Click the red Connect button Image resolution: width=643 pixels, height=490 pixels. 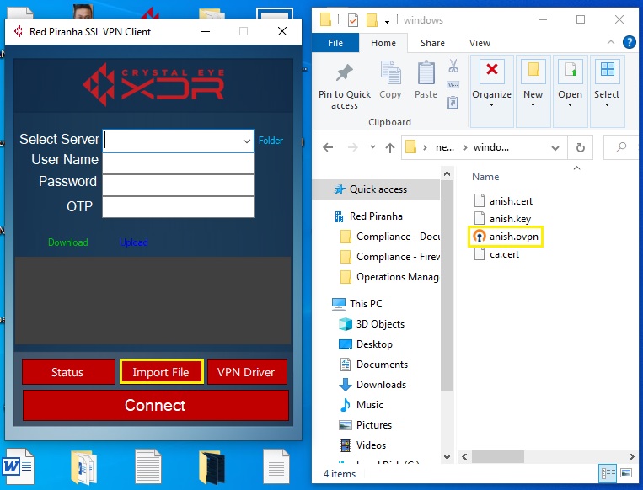[x=155, y=405]
